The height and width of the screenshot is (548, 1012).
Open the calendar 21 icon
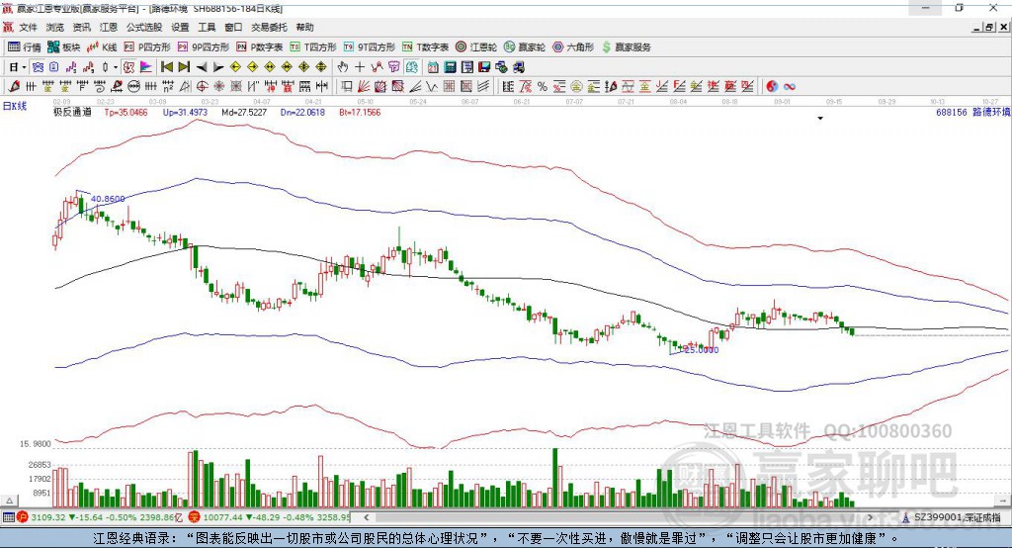(433, 67)
